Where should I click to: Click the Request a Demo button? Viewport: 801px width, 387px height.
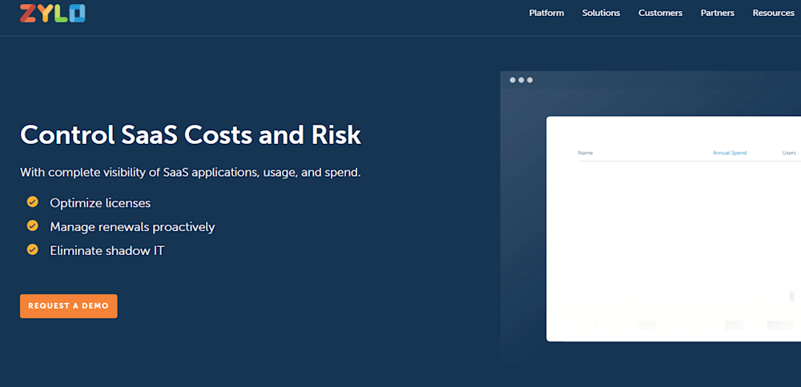pos(68,306)
